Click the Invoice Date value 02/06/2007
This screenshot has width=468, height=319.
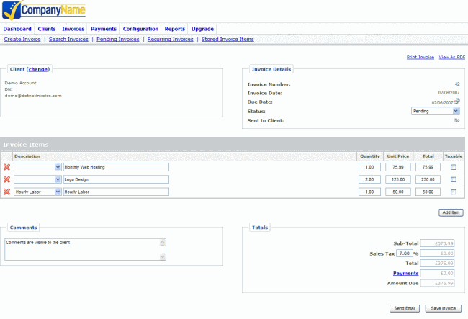click(449, 92)
